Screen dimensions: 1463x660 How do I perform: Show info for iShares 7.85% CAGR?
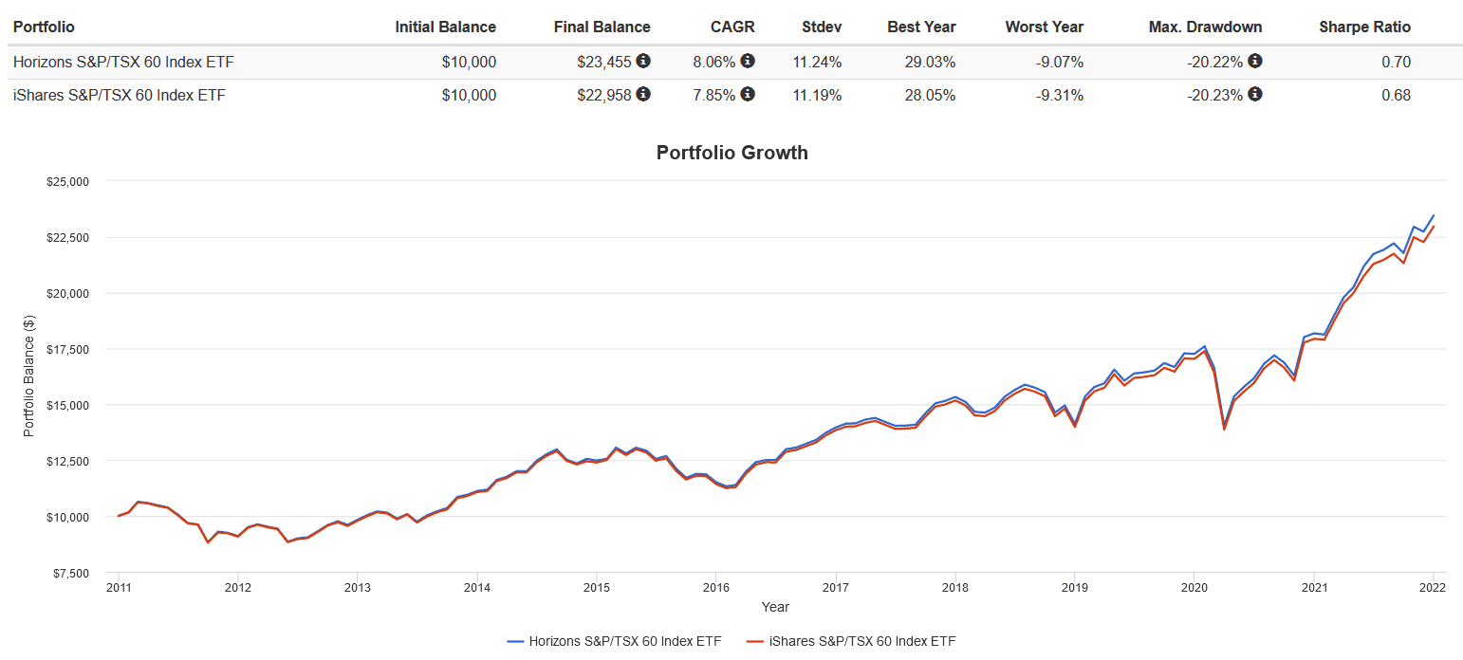[x=748, y=94]
